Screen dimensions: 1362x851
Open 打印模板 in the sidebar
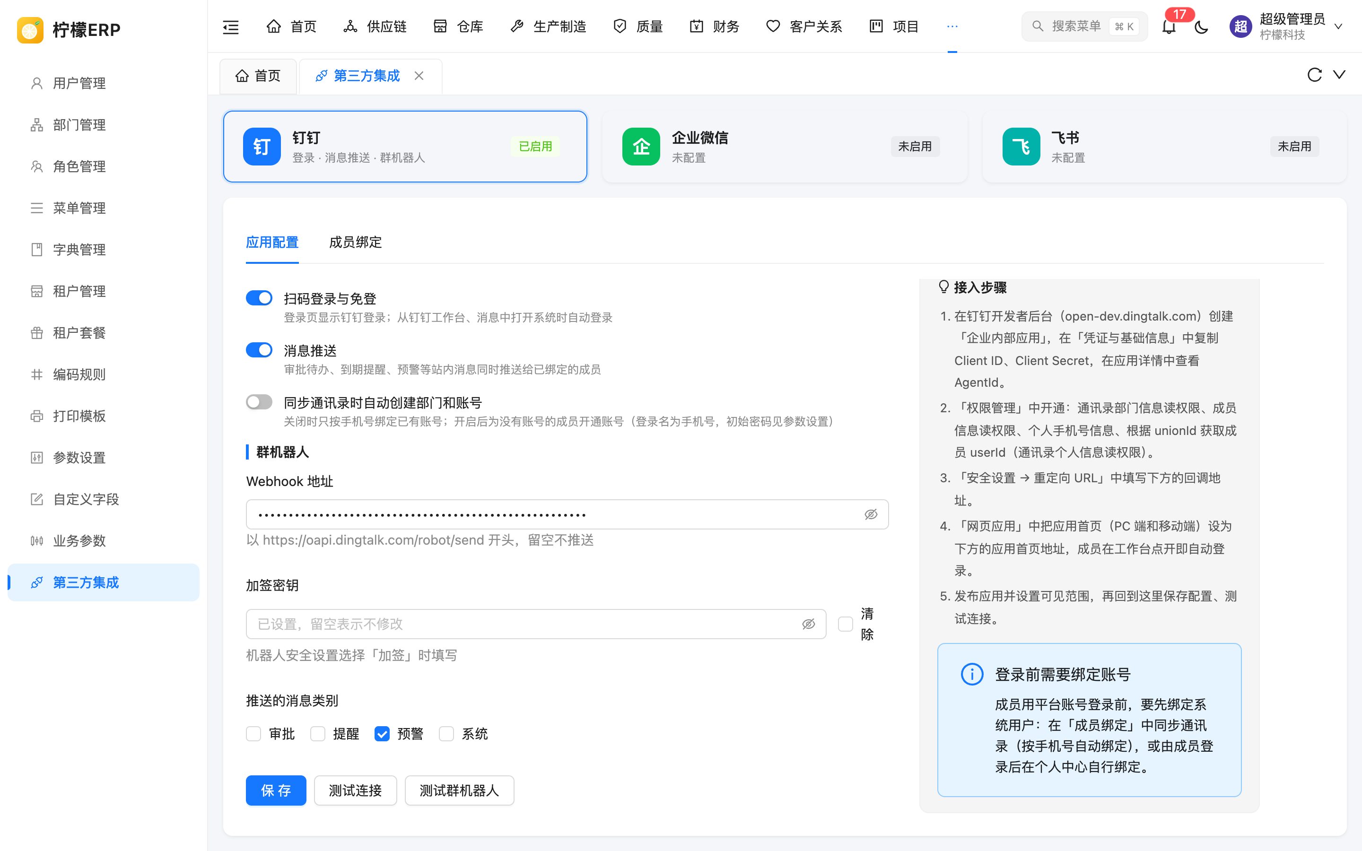click(104, 416)
